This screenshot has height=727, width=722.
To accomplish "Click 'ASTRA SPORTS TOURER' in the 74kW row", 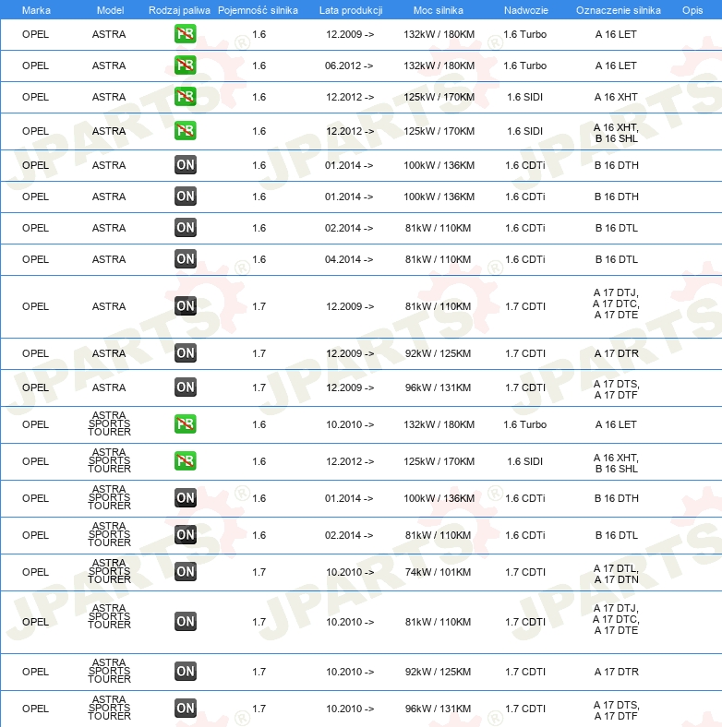I will tap(110, 571).
